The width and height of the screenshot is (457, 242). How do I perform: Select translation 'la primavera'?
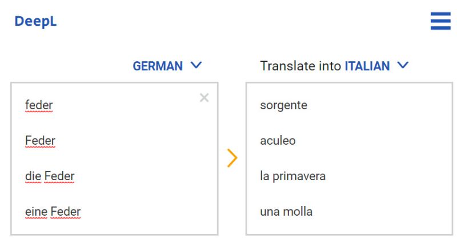tap(292, 177)
